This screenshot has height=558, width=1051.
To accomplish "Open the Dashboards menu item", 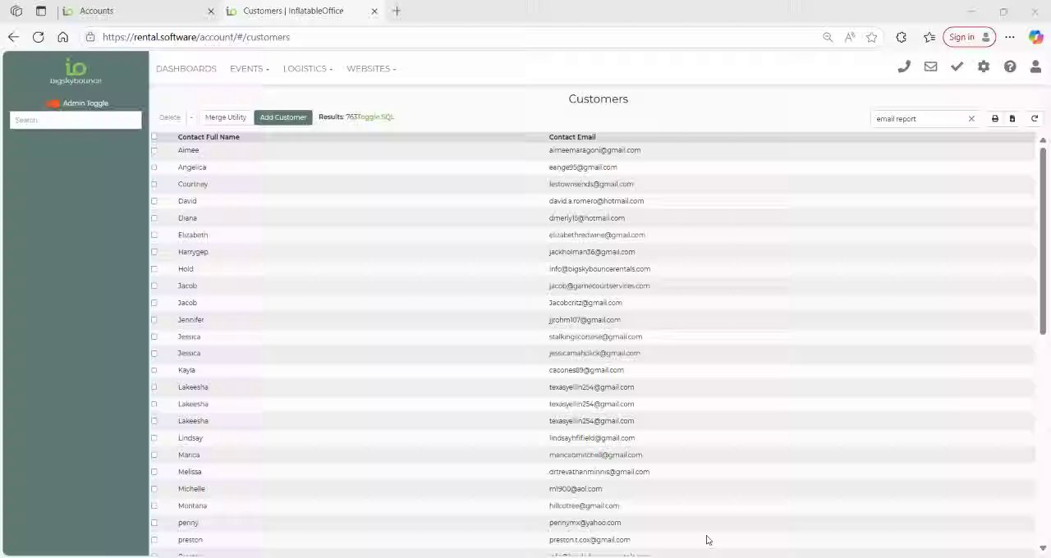I will 186,69.
